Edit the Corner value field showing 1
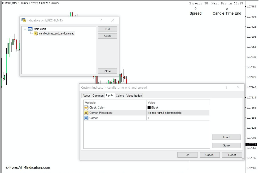This screenshot has height=173, width=259. pyautogui.click(x=178, y=118)
